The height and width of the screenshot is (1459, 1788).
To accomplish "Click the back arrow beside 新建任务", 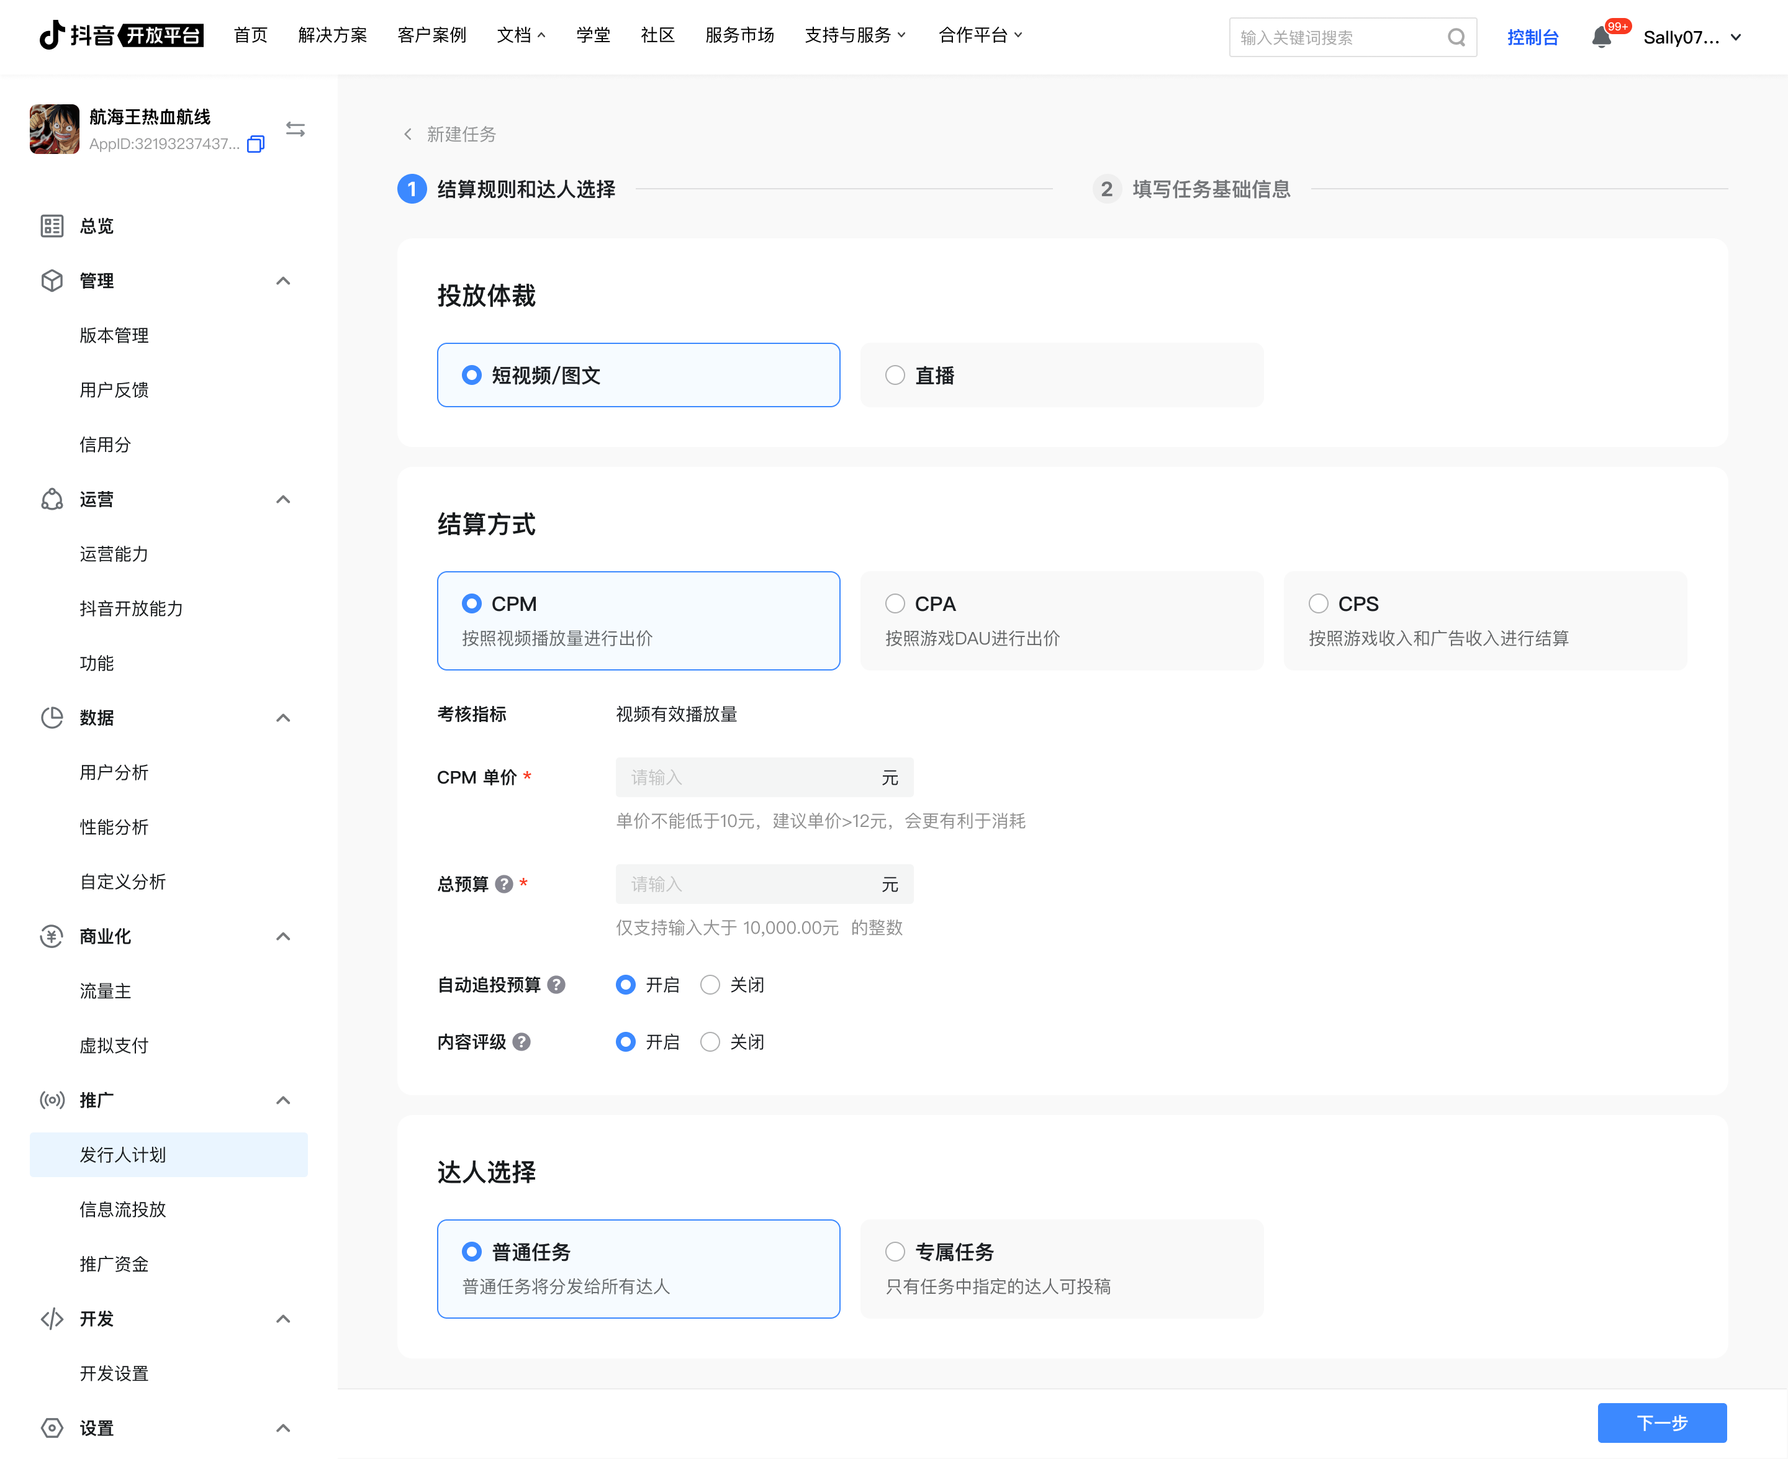I will (x=409, y=135).
